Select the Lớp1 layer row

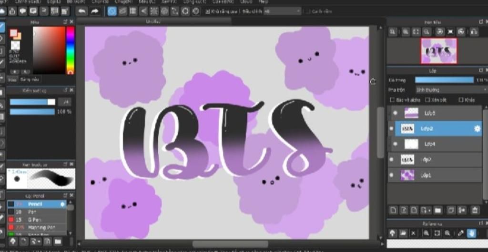tap(435, 175)
